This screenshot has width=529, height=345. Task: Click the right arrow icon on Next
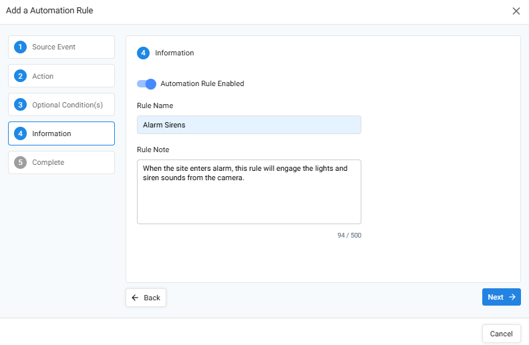tap(512, 297)
